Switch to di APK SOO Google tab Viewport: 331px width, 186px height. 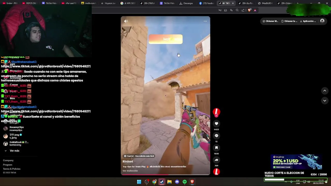128,3
